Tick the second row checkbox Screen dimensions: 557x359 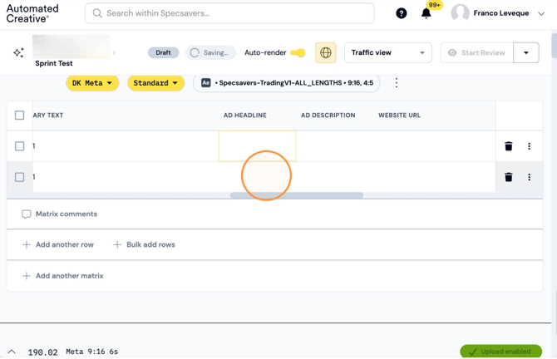20,177
